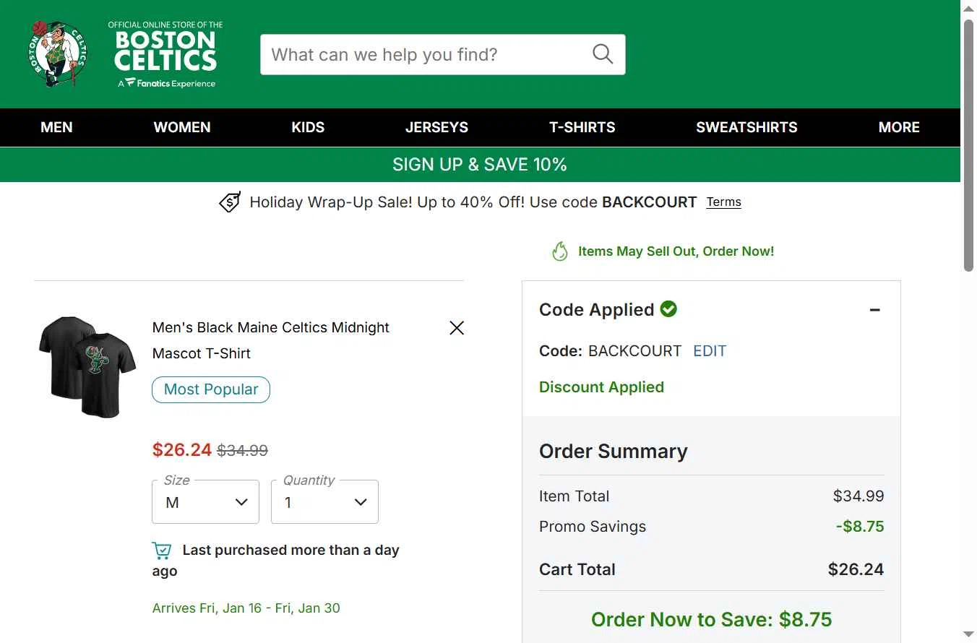Click the flame icon beside sell-out notice
977x643 pixels.
pos(560,251)
